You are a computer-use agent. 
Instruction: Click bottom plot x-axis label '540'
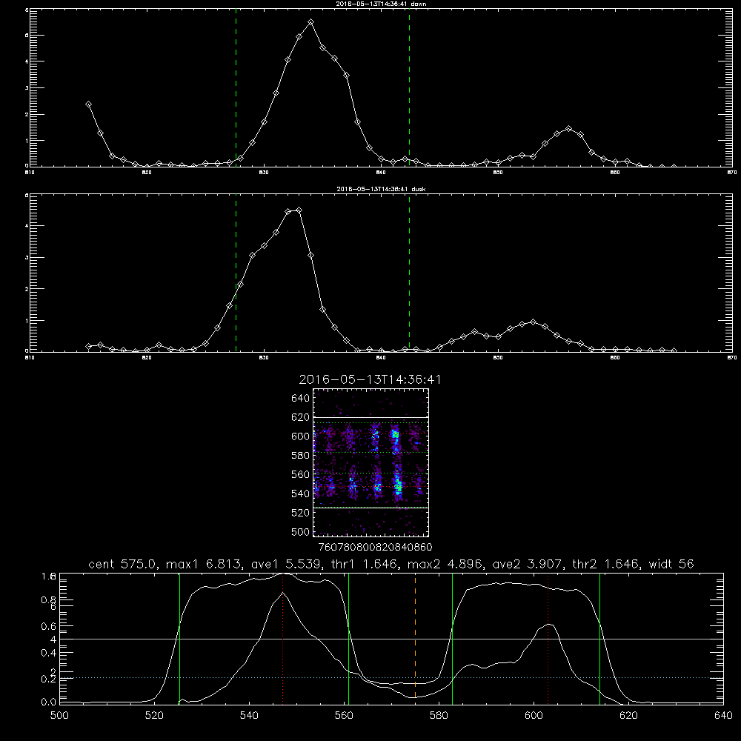tap(249, 716)
